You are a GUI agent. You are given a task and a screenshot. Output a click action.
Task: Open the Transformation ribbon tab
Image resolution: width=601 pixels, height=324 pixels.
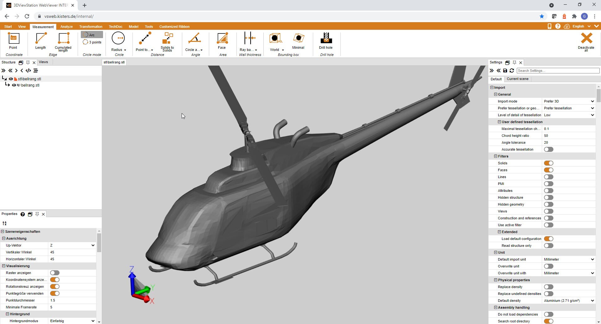91,27
